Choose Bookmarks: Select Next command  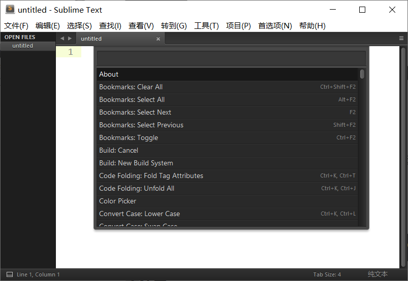point(227,113)
